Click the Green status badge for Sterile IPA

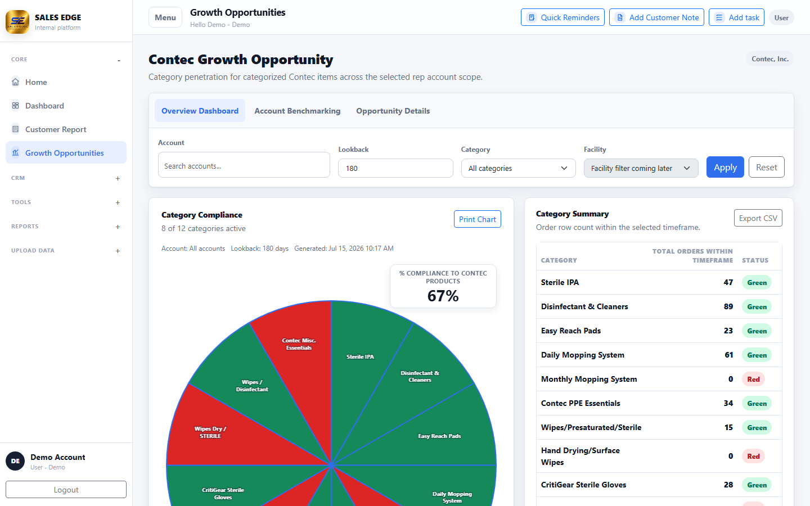tap(757, 282)
